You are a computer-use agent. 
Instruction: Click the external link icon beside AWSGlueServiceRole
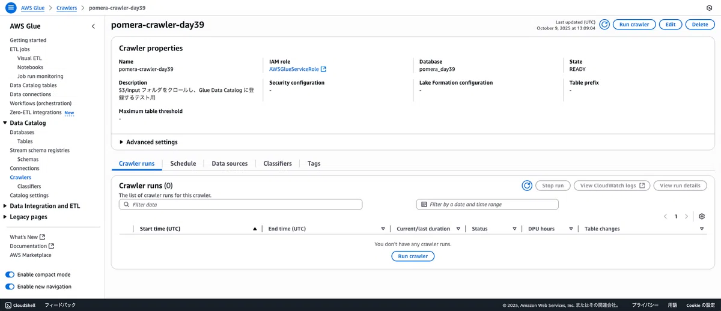tap(323, 69)
